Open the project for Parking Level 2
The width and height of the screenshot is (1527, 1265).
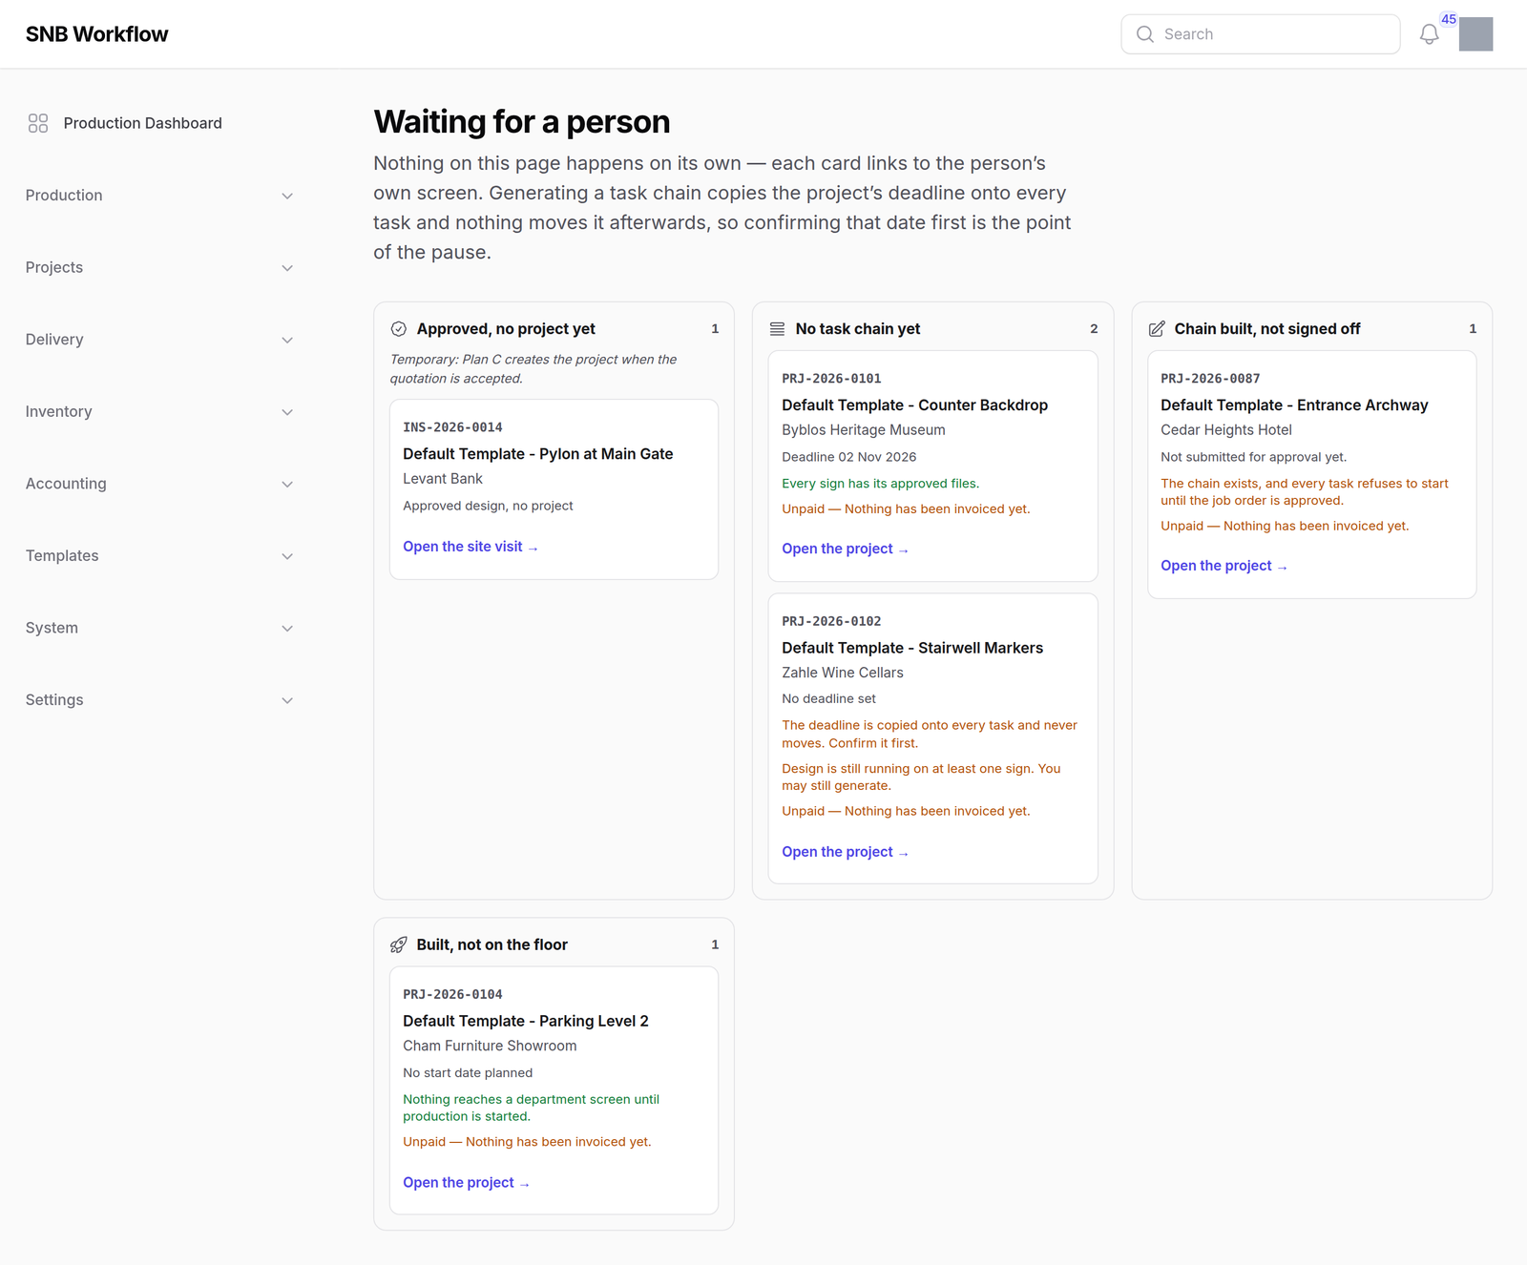[x=466, y=1183]
